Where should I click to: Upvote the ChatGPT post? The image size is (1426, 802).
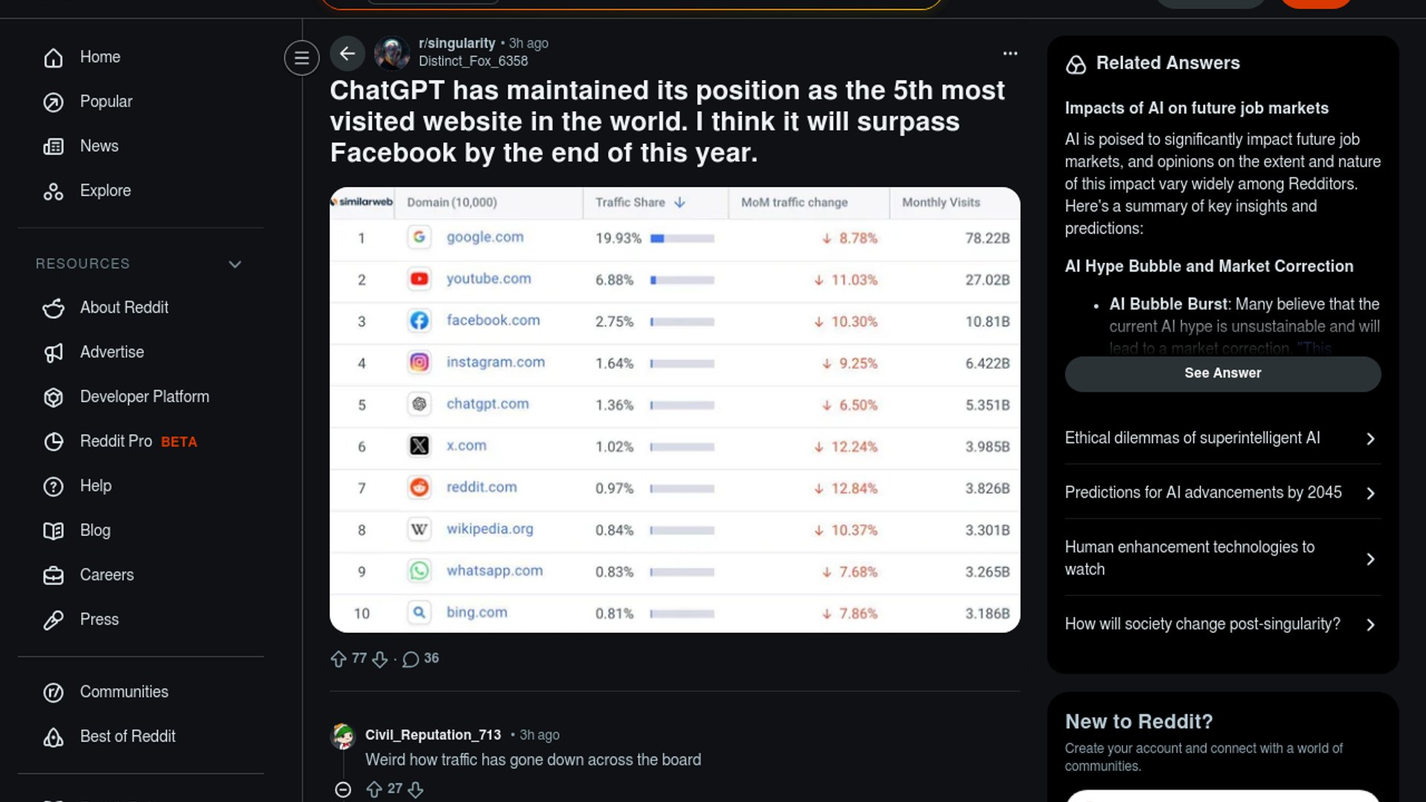point(339,659)
